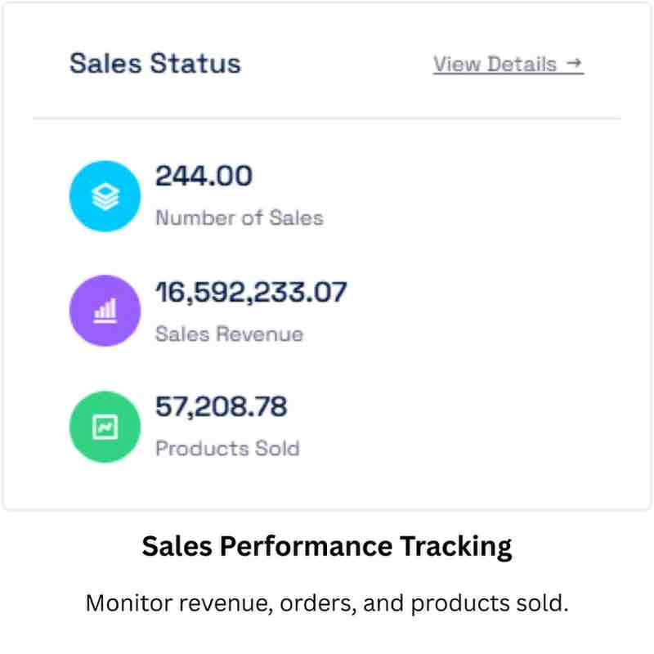The image size is (654, 654).
Task: Click the Sales Performance Tracking title
Action: point(327,546)
